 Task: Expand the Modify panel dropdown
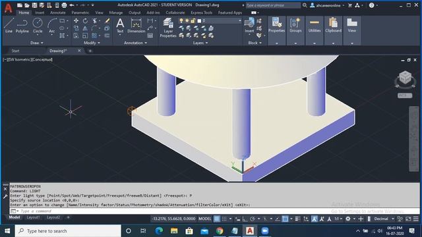point(92,43)
